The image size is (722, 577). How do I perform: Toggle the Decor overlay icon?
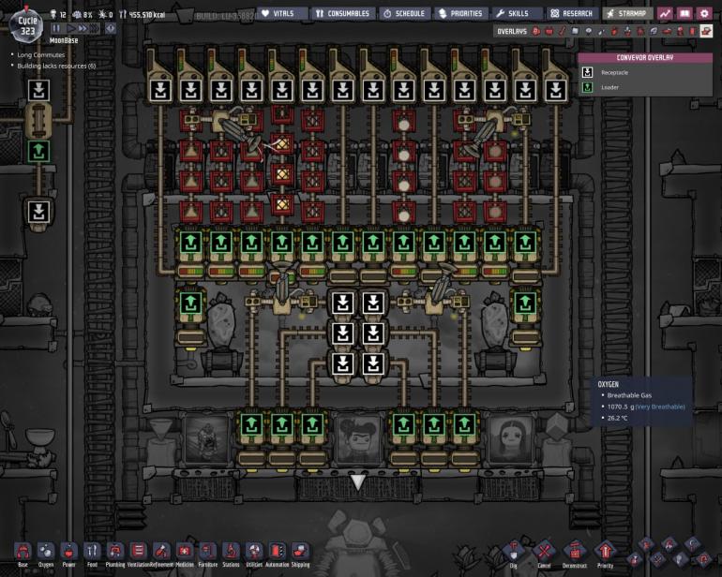(x=627, y=31)
